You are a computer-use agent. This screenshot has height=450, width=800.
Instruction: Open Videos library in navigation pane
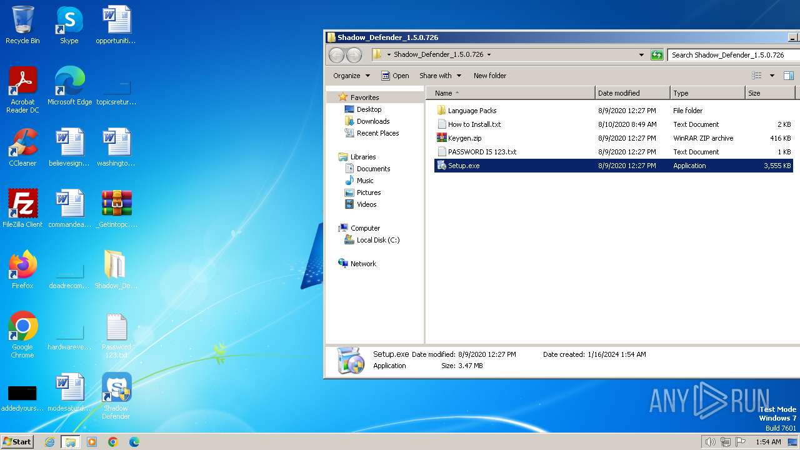(366, 204)
